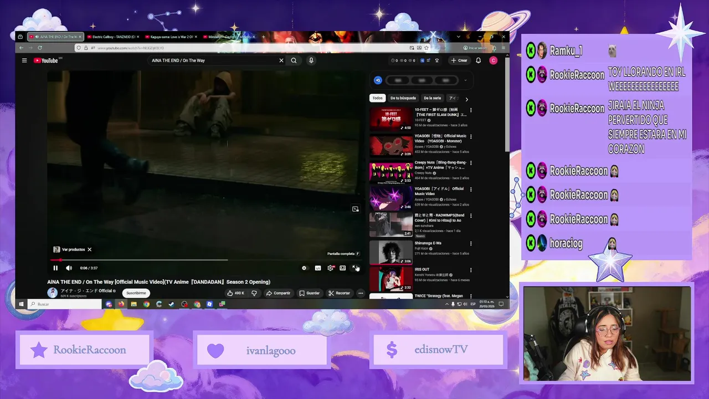Open options menu for YOASOBI Monster video
The image size is (709, 399).
(471, 136)
